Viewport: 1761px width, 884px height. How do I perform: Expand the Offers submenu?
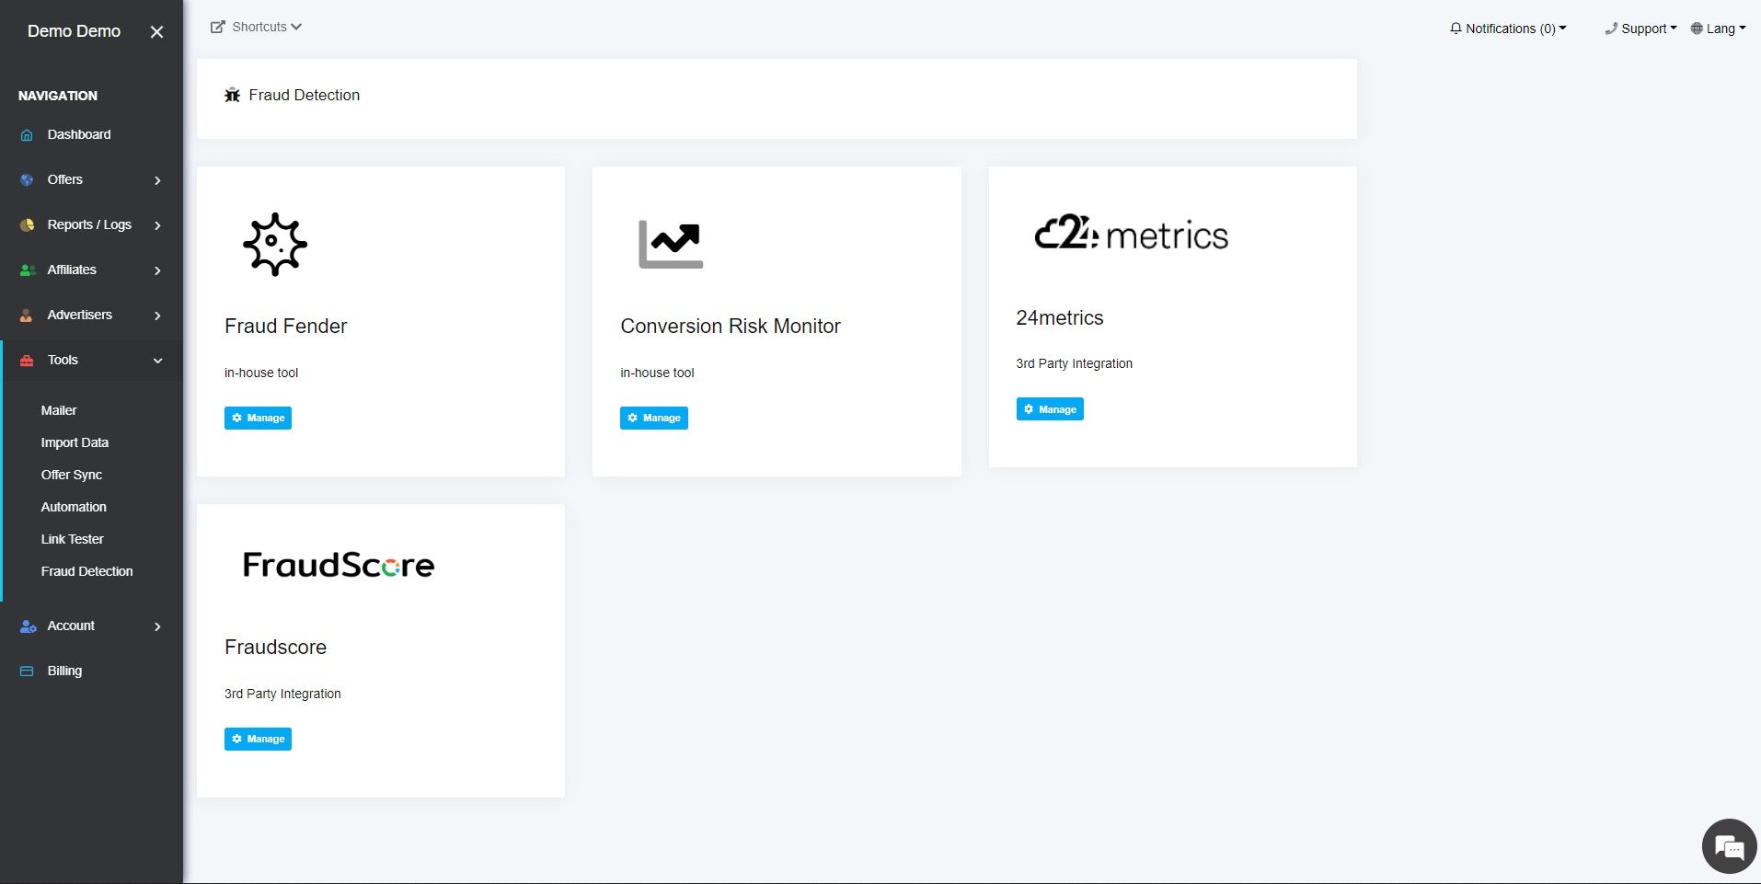157,180
